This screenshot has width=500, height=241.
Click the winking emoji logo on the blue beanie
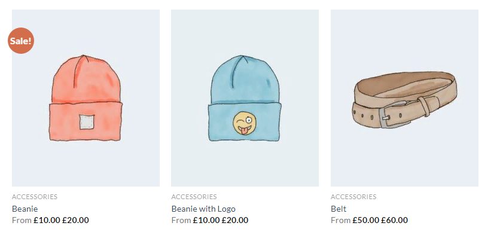pos(245,123)
